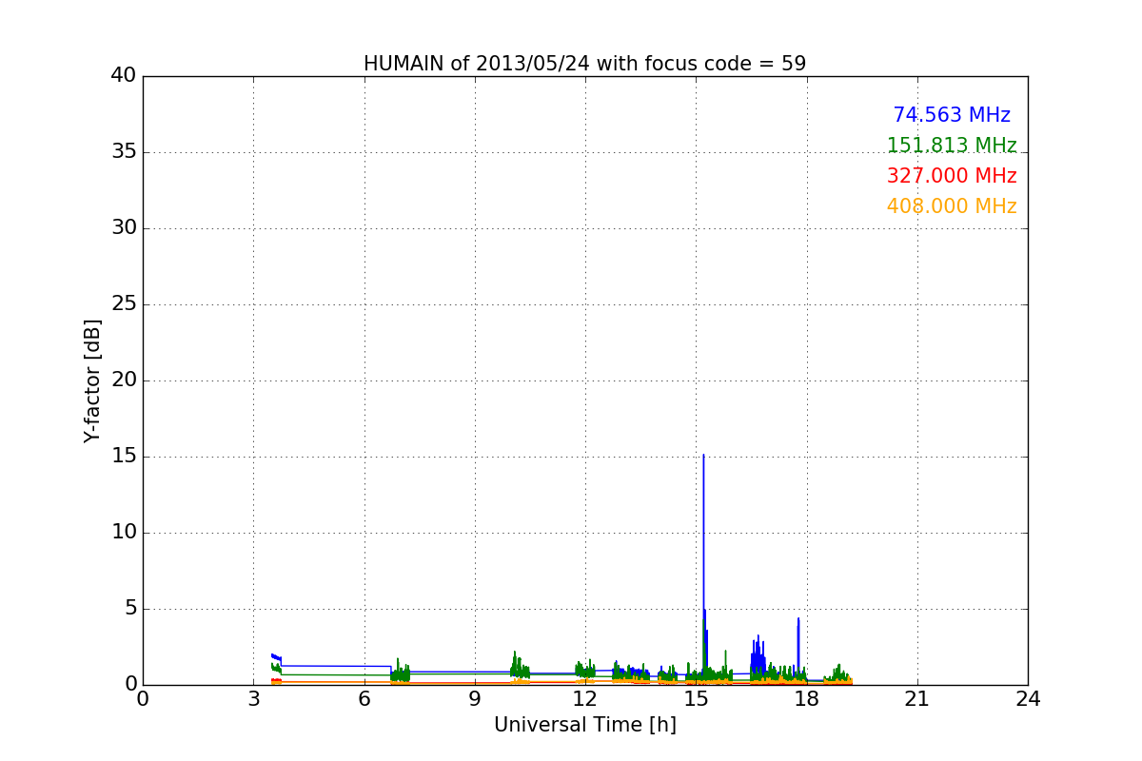This screenshot has height=761, width=1142.
Task: Select the 408.000 MHz legend label
Action: 952,206
